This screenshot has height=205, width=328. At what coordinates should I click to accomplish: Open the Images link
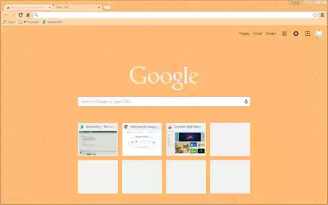271,33
